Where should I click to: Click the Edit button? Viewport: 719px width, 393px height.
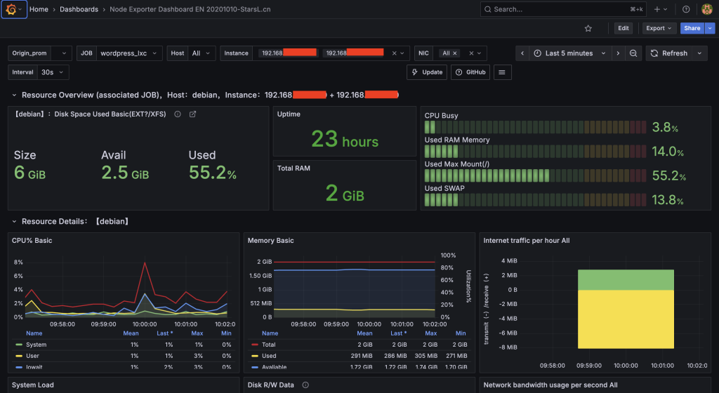tap(623, 28)
